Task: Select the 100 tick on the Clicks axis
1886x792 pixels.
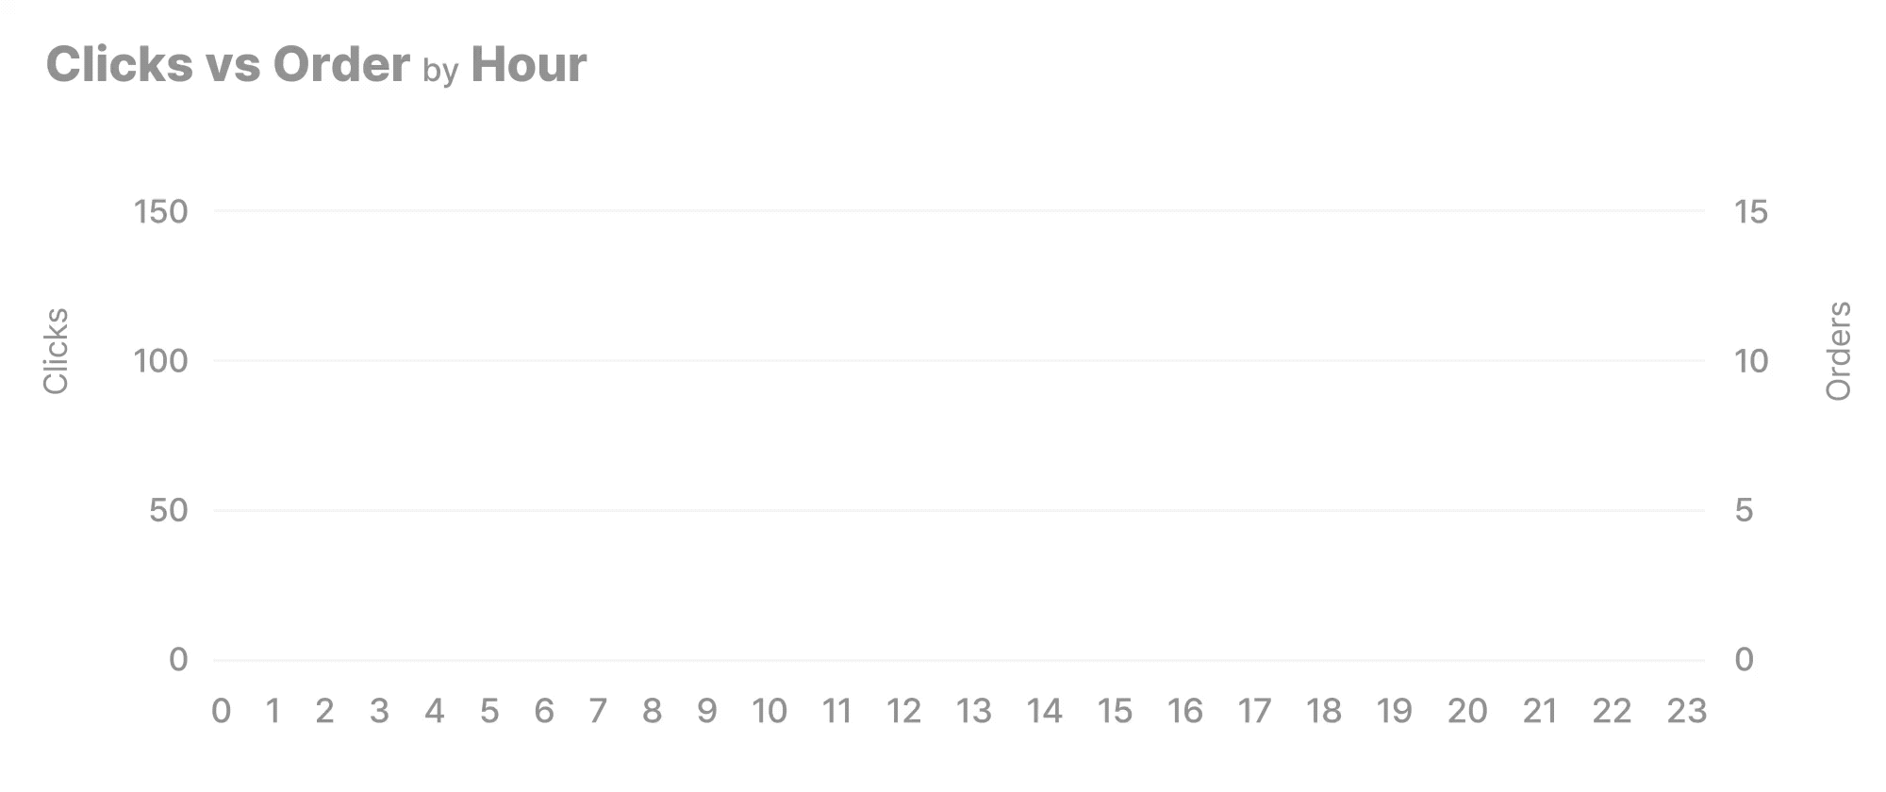Action: click(x=161, y=361)
